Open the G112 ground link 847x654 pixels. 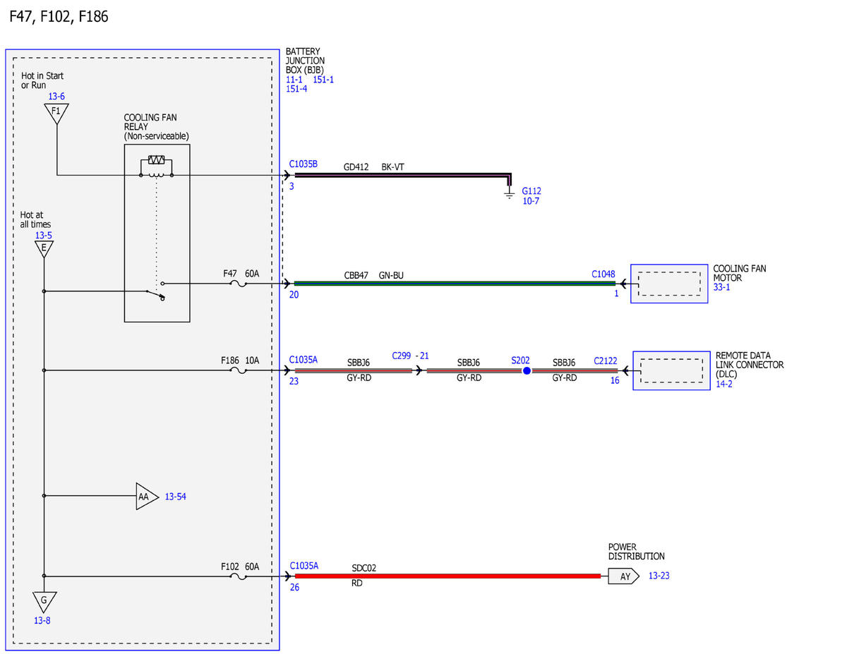pos(531,191)
